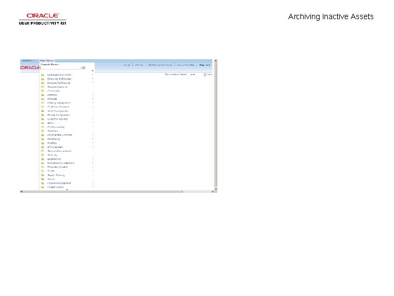Click the Sourcing folder icon
394x296 pixels.
click(43, 155)
